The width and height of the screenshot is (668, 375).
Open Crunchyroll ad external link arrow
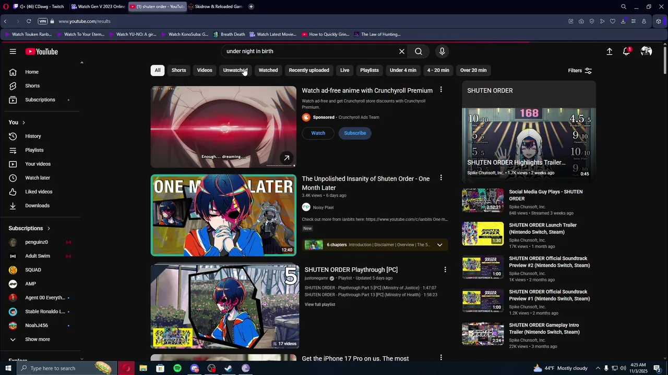tap(287, 158)
